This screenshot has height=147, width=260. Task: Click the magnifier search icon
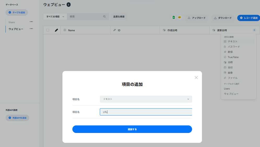click(104, 16)
